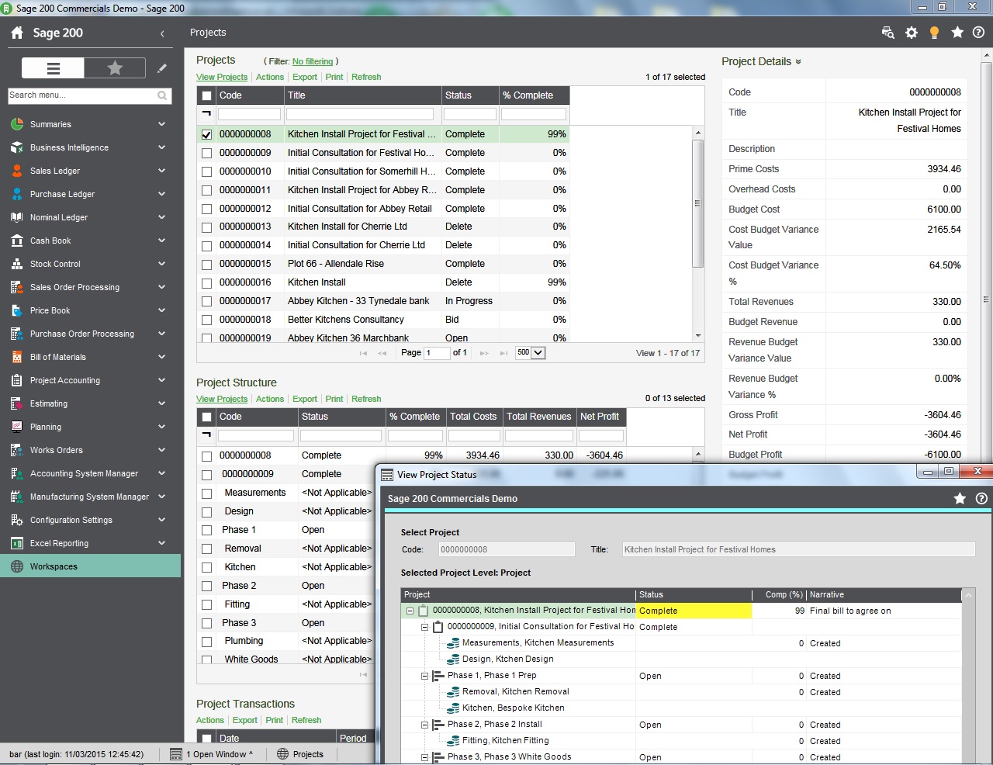993x765 pixels.
Task: Refresh the Project Transactions list
Action: click(306, 720)
